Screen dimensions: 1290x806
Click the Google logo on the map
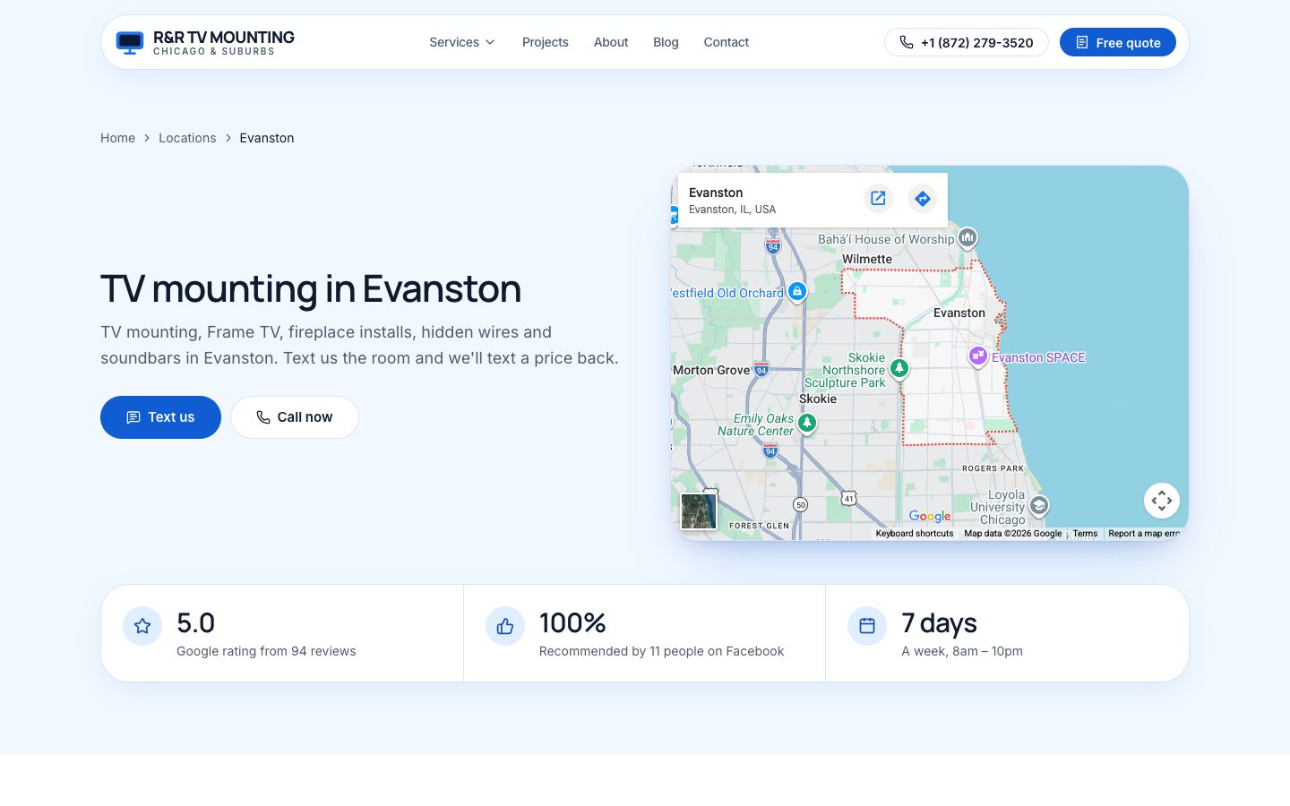[x=930, y=516]
